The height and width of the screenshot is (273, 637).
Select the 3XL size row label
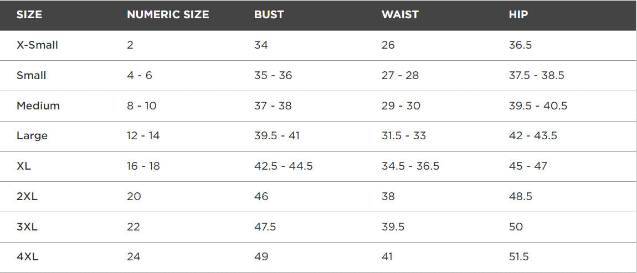(27, 227)
